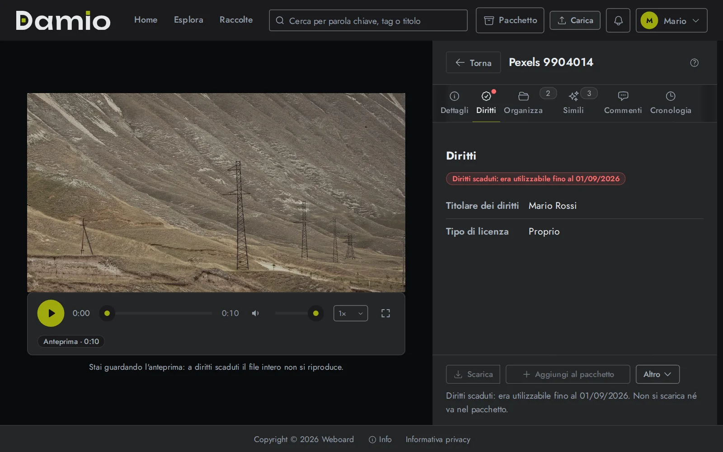Go back with the Torna button
The height and width of the screenshot is (452, 723).
point(473,62)
